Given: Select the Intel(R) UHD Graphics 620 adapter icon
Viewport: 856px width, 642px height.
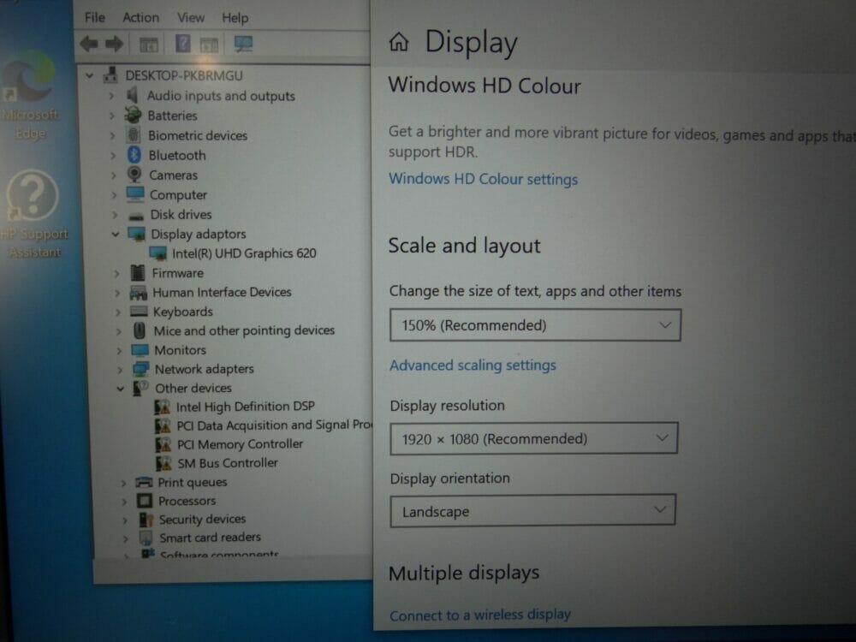Looking at the screenshot, I should 158,253.
